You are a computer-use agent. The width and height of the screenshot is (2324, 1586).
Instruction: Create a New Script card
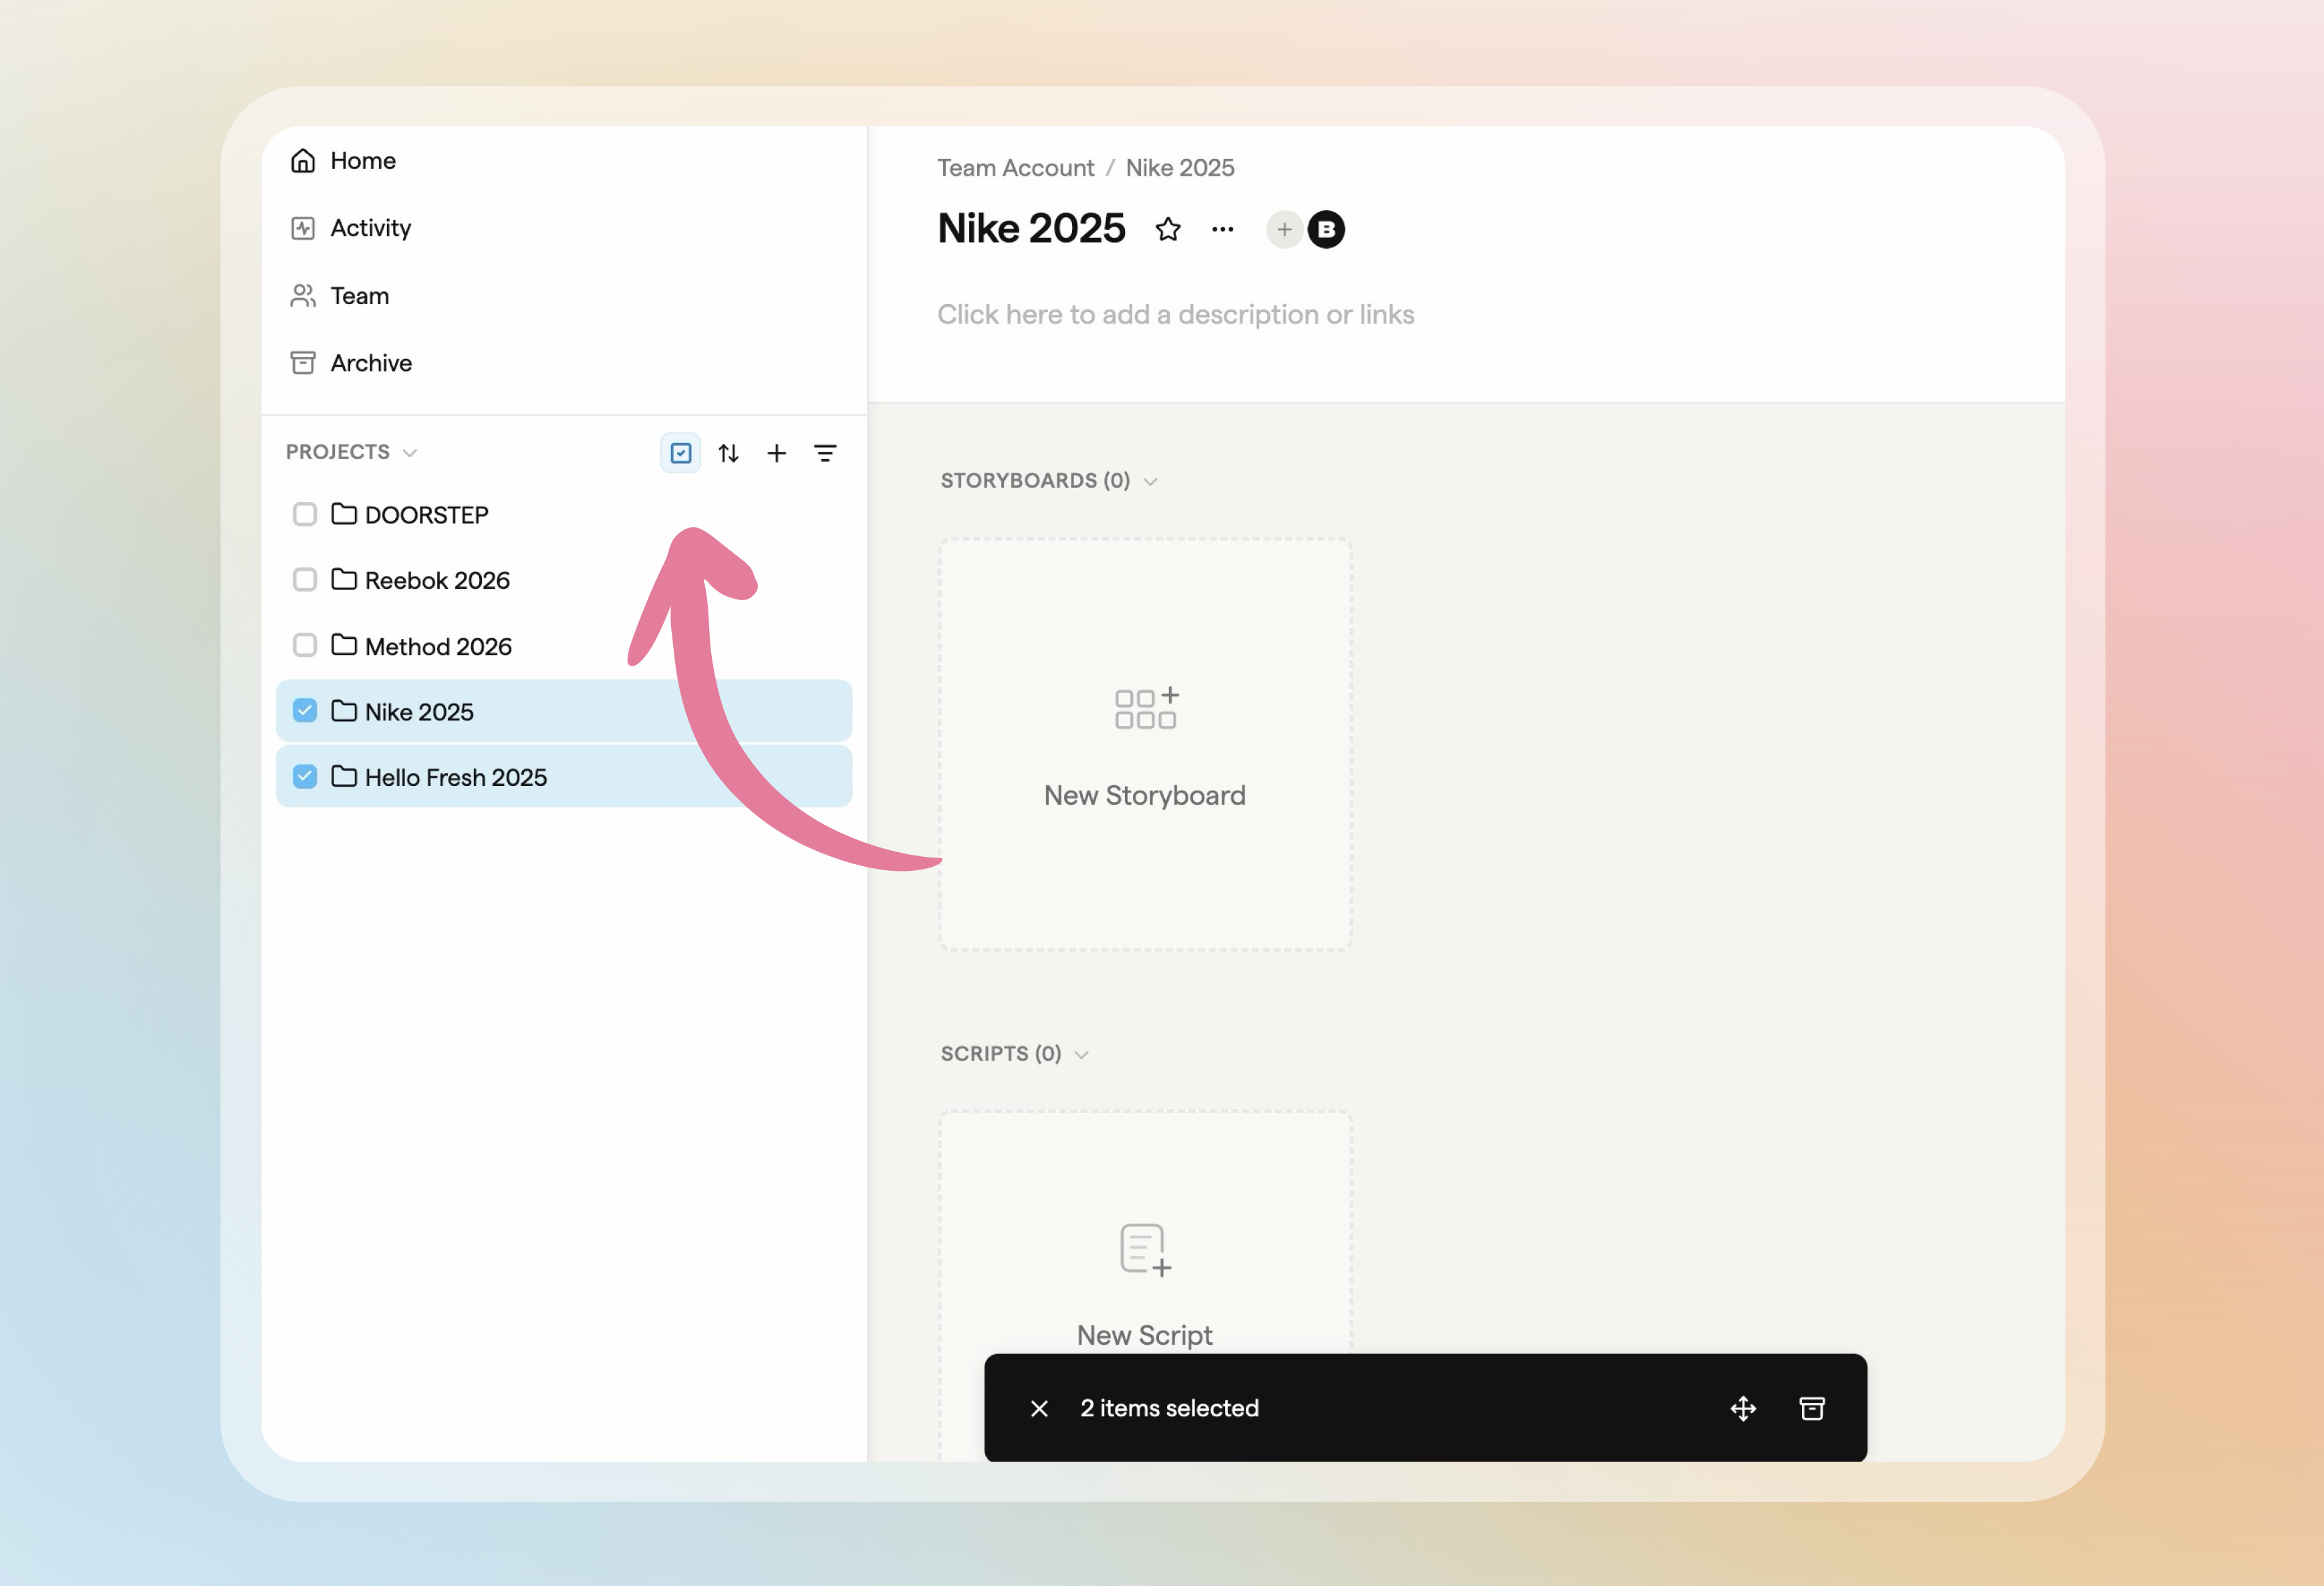1145,1285
